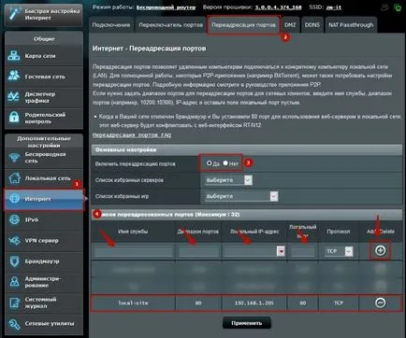This screenshot has width=406, height=338.
Task: Open Гостевая сеть guest network icon
Action: click(x=14, y=76)
